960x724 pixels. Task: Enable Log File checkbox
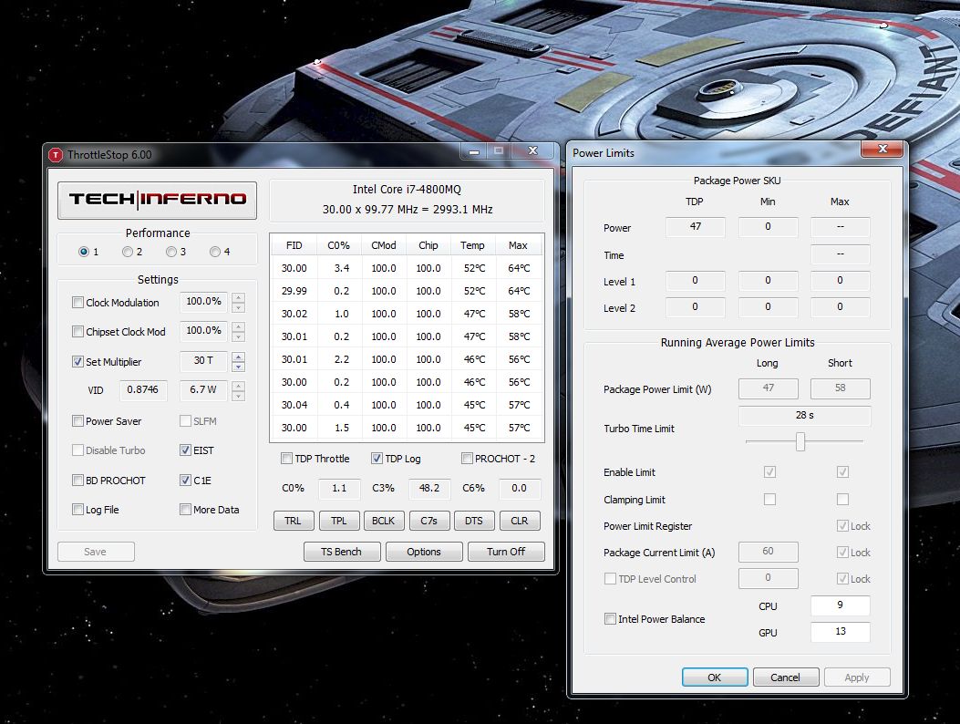[77, 509]
